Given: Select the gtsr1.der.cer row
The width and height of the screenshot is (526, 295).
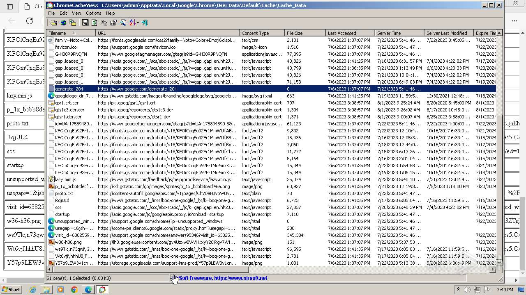Looking at the screenshot, I should [x=271, y=117].
